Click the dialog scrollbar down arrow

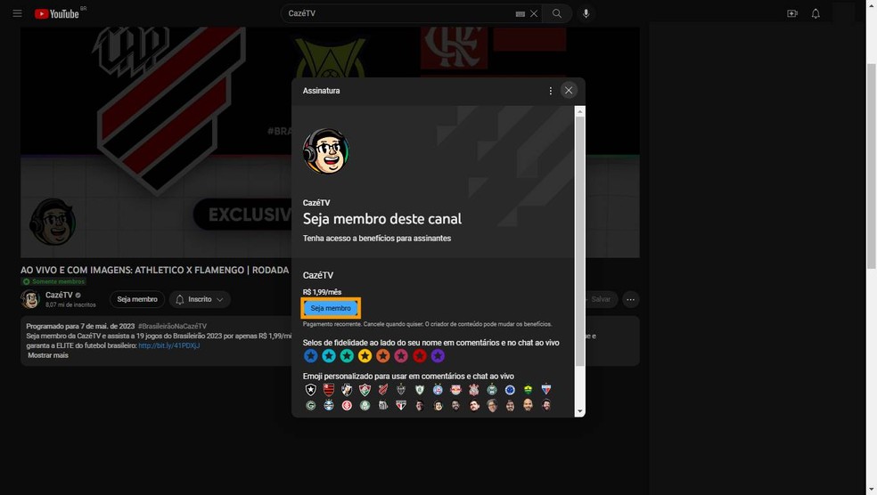point(580,411)
